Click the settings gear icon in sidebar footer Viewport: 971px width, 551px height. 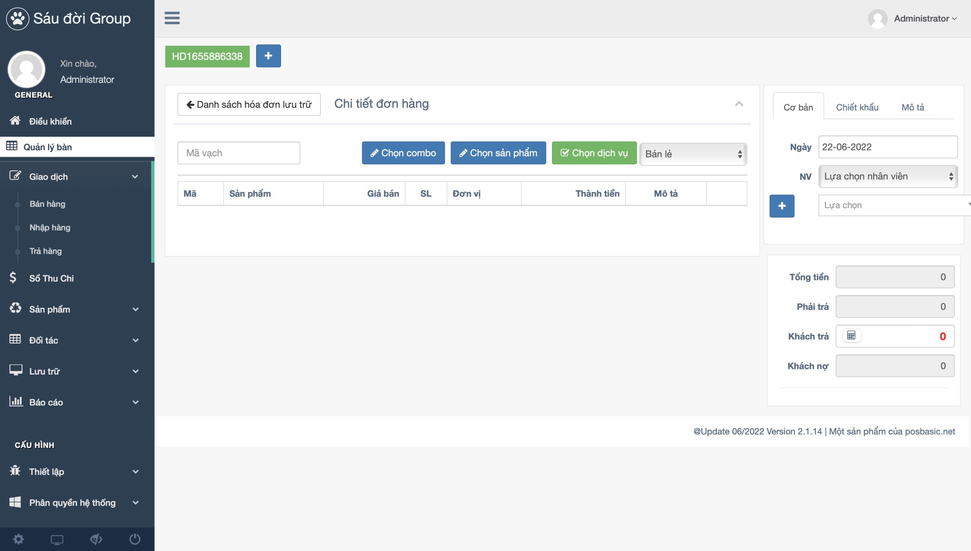click(18, 539)
